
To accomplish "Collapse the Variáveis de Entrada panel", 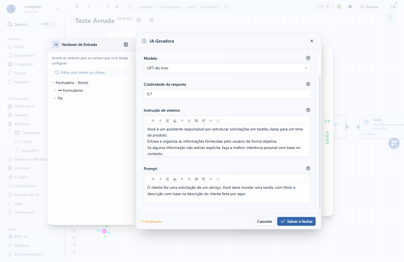I will (x=126, y=44).
